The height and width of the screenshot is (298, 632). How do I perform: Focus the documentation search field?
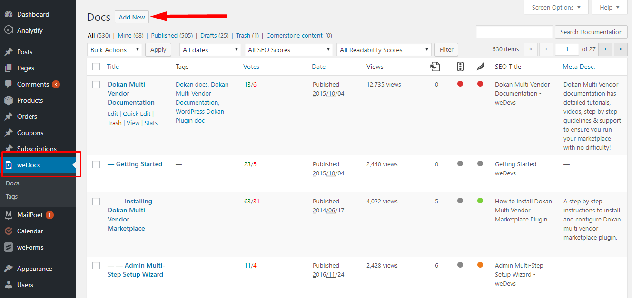point(514,32)
